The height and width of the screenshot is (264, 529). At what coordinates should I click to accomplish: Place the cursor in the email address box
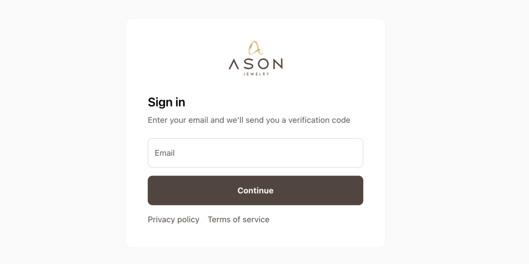coord(255,153)
